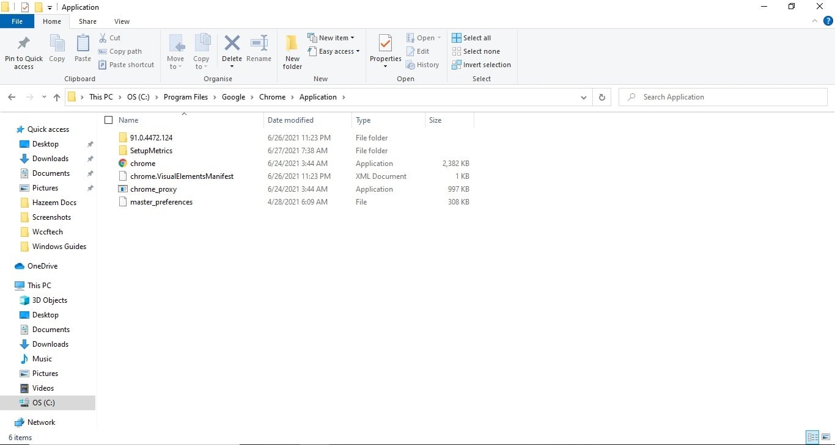Click Select all
This screenshot has width=835, height=445.
[471, 38]
